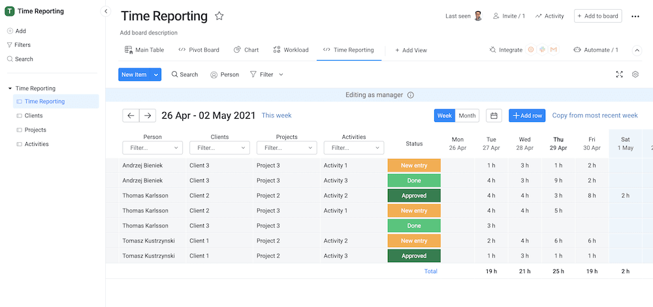Click the Saturday 2 h cell for Thomas Karlsson

[x=625, y=196]
